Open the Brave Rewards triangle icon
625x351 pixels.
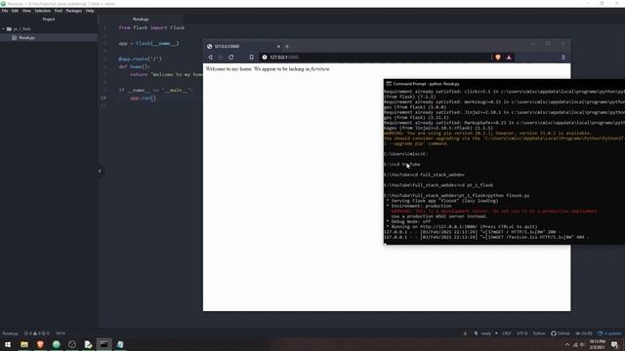pos(509,58)
